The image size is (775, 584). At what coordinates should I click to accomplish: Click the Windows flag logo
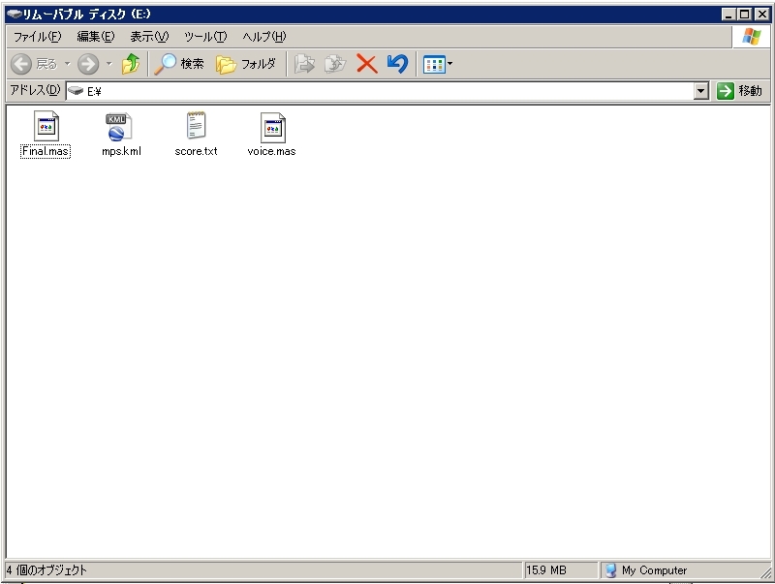tap(752, 37)
